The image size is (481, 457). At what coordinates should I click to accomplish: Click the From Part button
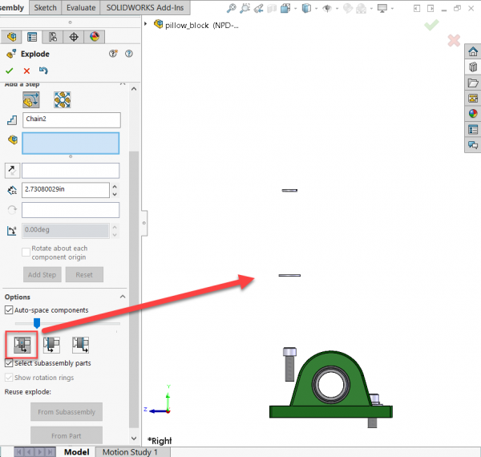pos(67,435)
